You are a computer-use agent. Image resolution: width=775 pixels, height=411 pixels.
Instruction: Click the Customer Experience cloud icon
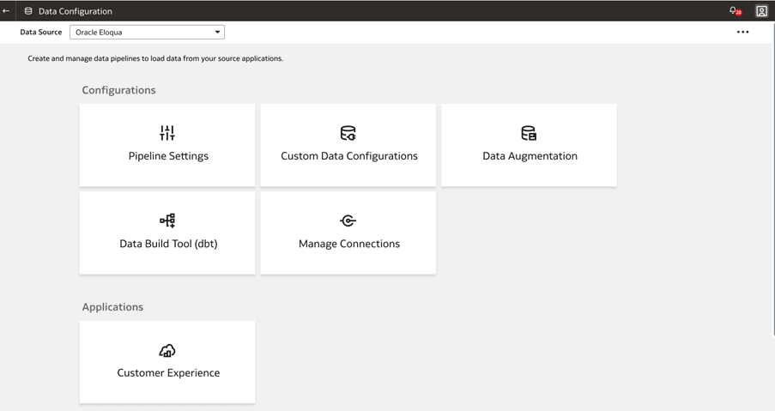click(x=167, y=350)
